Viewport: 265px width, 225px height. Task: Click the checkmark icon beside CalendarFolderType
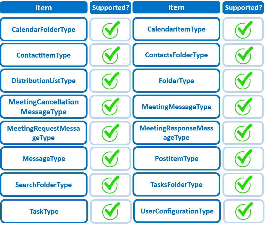coord(110,30)
